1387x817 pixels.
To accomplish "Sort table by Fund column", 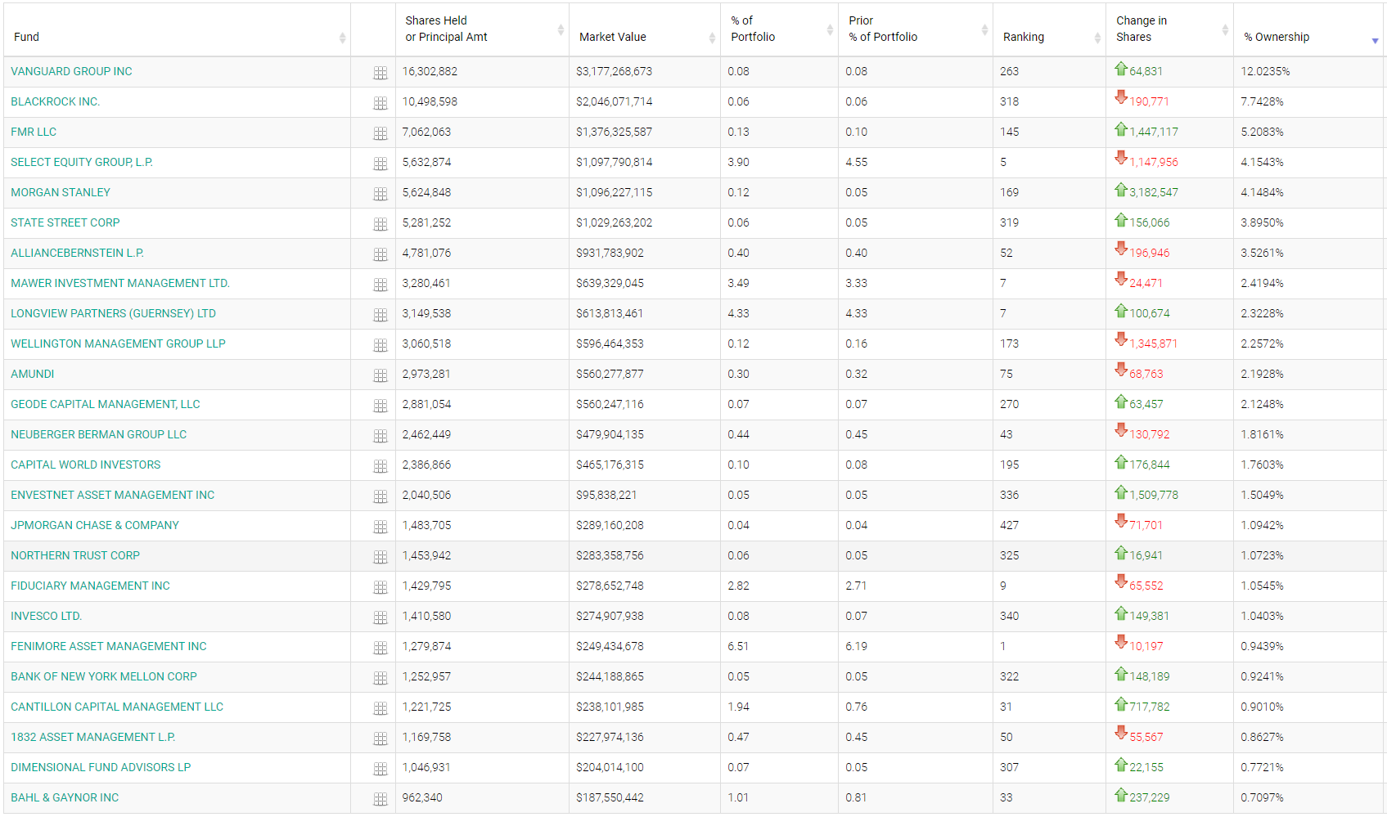I will (177, 29).
